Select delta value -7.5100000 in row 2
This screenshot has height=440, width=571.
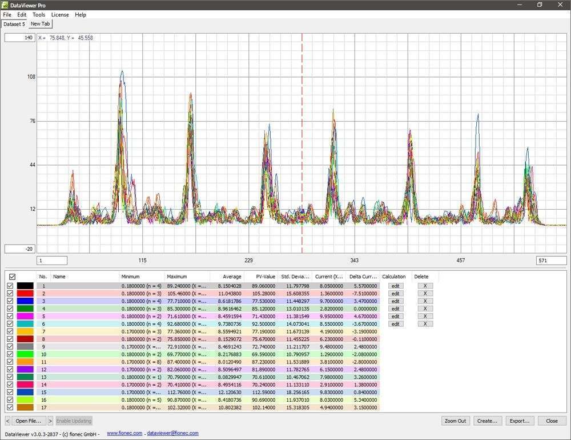[x=365, y=294]
